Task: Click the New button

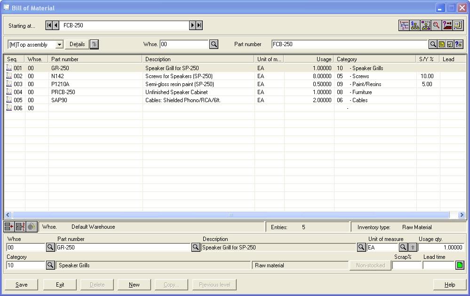Action: tap(134, 285)
